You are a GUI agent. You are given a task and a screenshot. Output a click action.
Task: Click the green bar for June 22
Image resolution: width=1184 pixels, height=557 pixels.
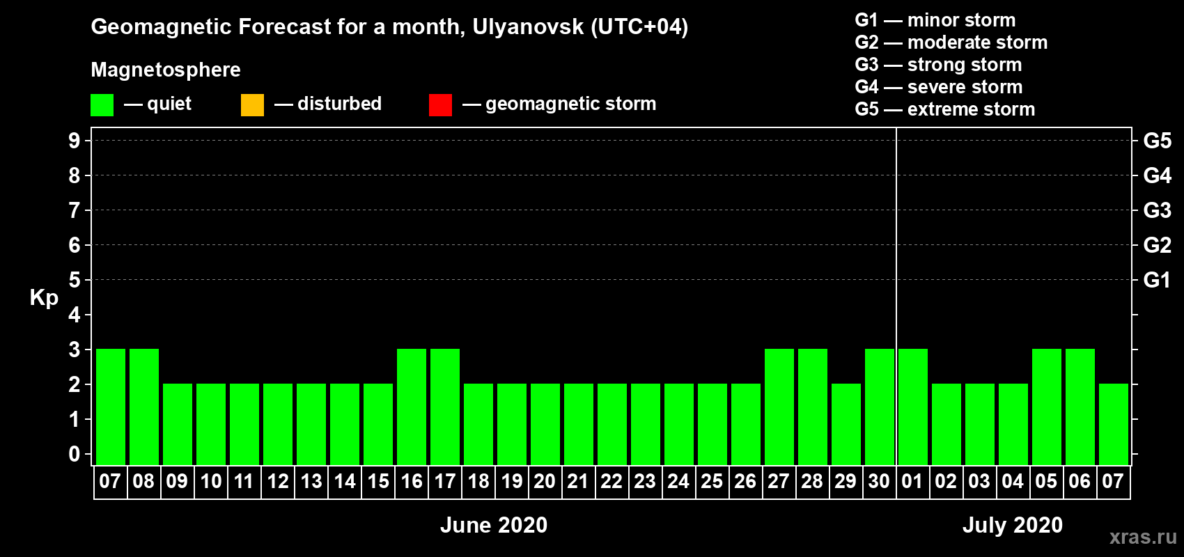tap(612, 424)
